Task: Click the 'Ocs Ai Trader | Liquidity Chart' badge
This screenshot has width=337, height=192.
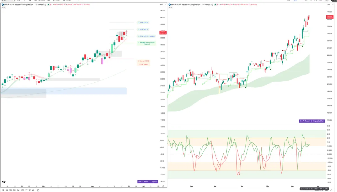Action: click(x=312, y=121)
